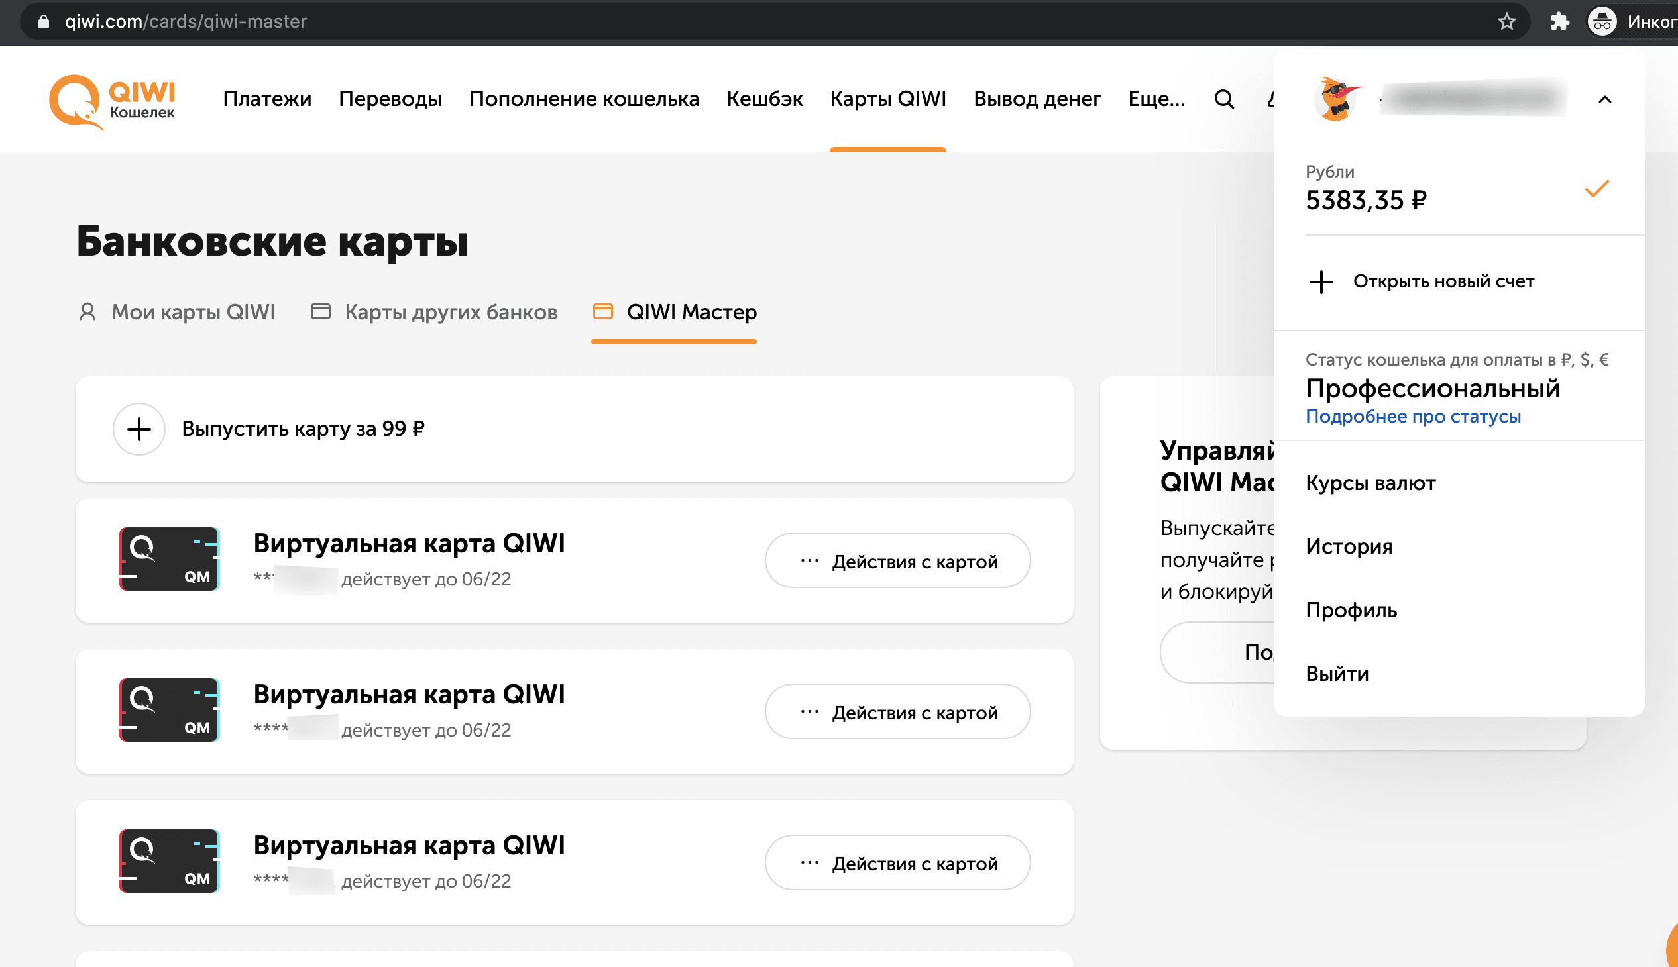The height and width of the screenshot is (967, 1678).
Task: Open Платежи in top navigation
Action: [267, 99]
